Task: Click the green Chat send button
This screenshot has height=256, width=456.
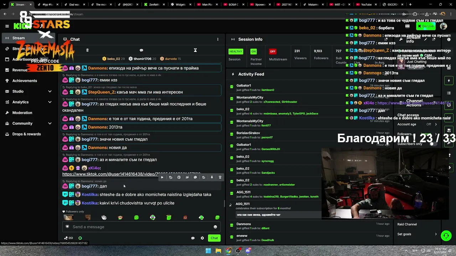Action: coord(214,238)
